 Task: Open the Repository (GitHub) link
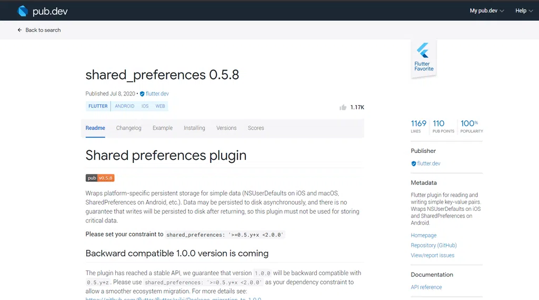click(x=434, y=245)
